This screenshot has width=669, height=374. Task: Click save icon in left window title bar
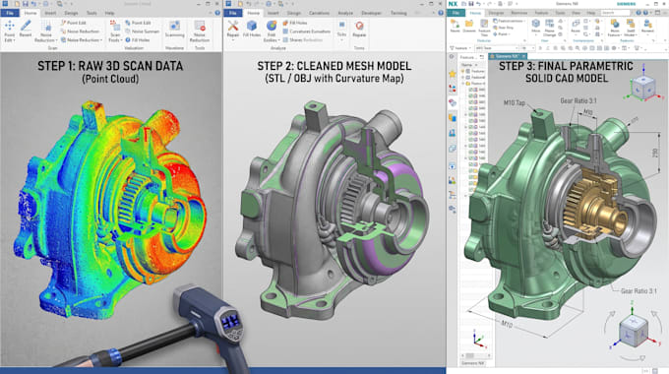click(26, 4)
